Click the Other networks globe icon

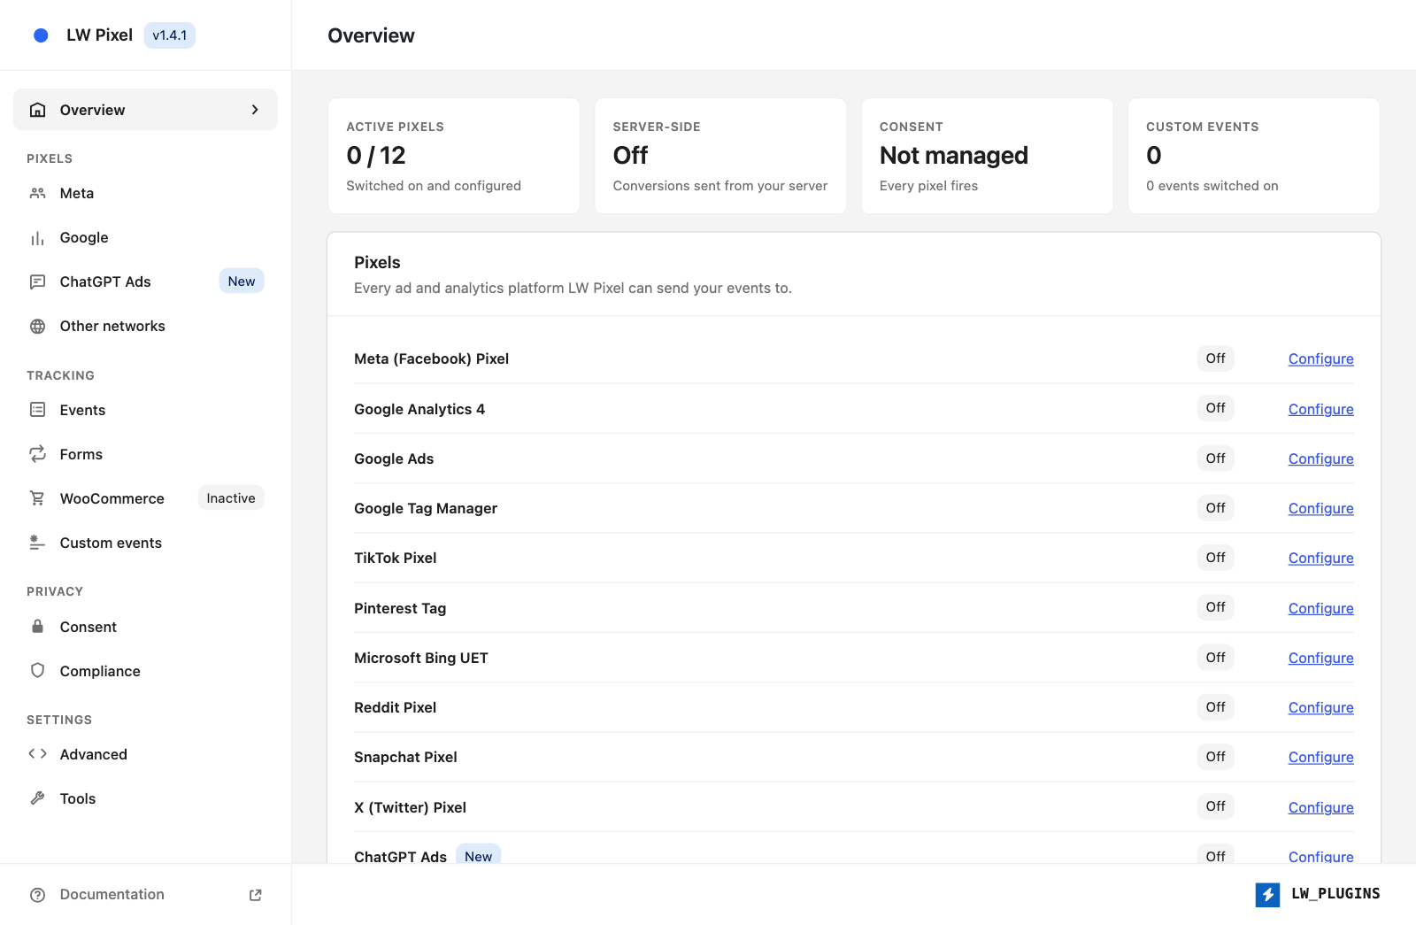(x=37, y=326)
